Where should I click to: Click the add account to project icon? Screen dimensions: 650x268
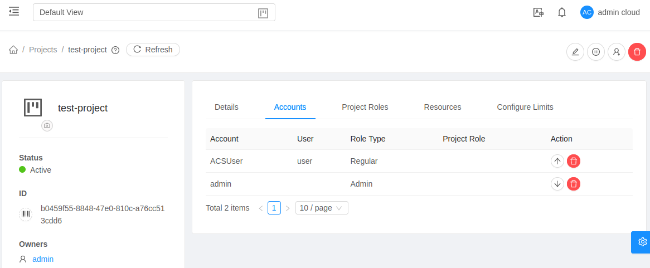point(617,52)
